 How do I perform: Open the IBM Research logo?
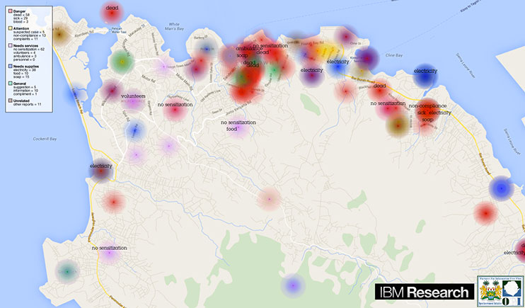pos(424,292)
